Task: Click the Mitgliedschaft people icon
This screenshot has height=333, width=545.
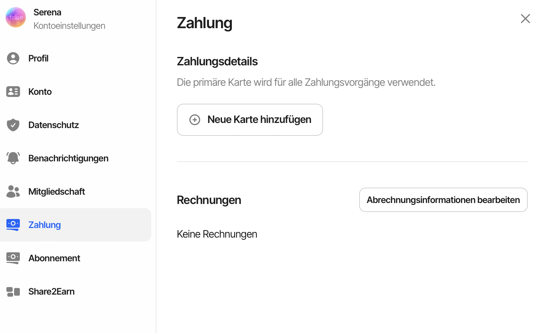Action: 13,191
